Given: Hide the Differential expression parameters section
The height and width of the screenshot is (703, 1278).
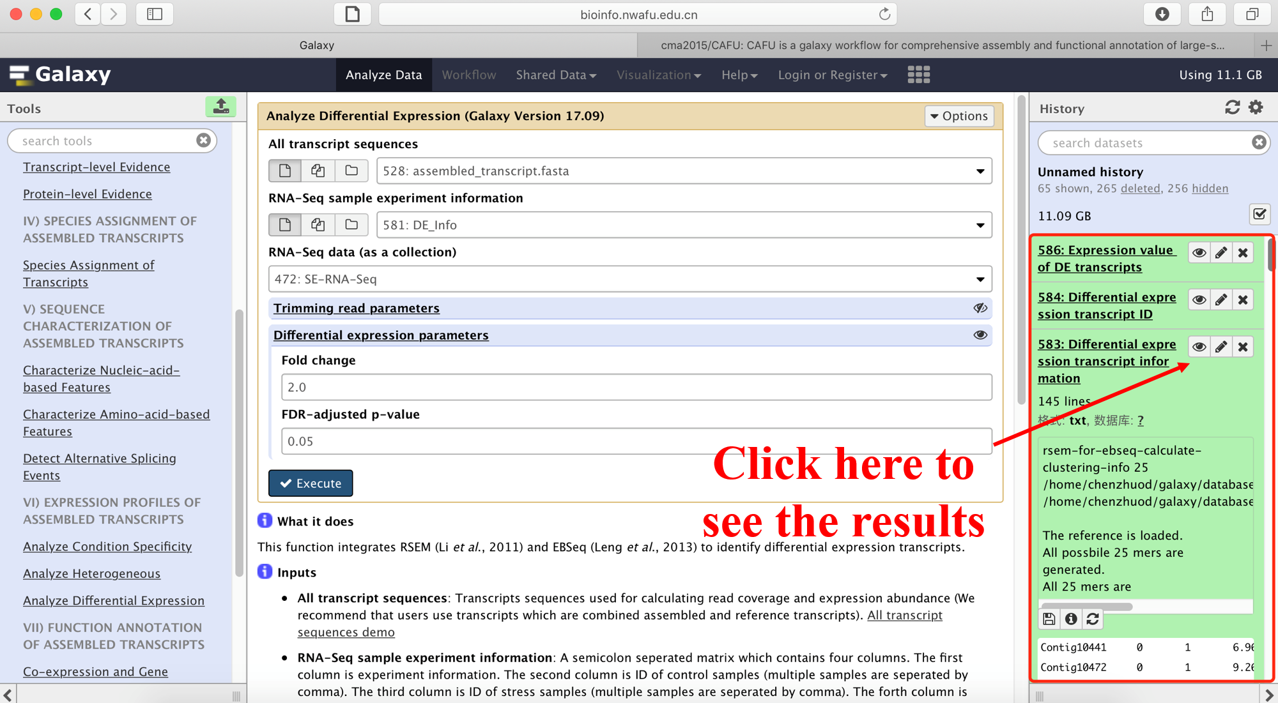Looking at the screenshot, I should (980, 335).
